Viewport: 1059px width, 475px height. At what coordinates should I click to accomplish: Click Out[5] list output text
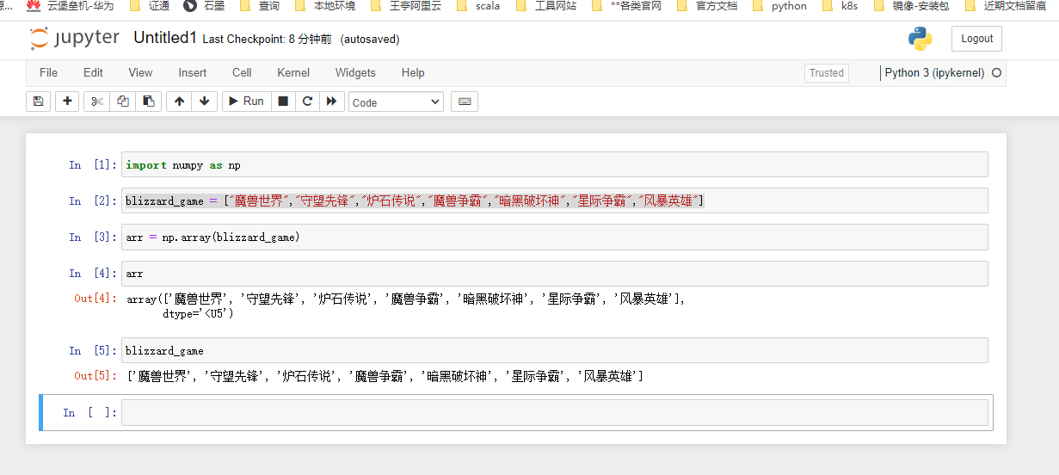[x=385, y=376]
